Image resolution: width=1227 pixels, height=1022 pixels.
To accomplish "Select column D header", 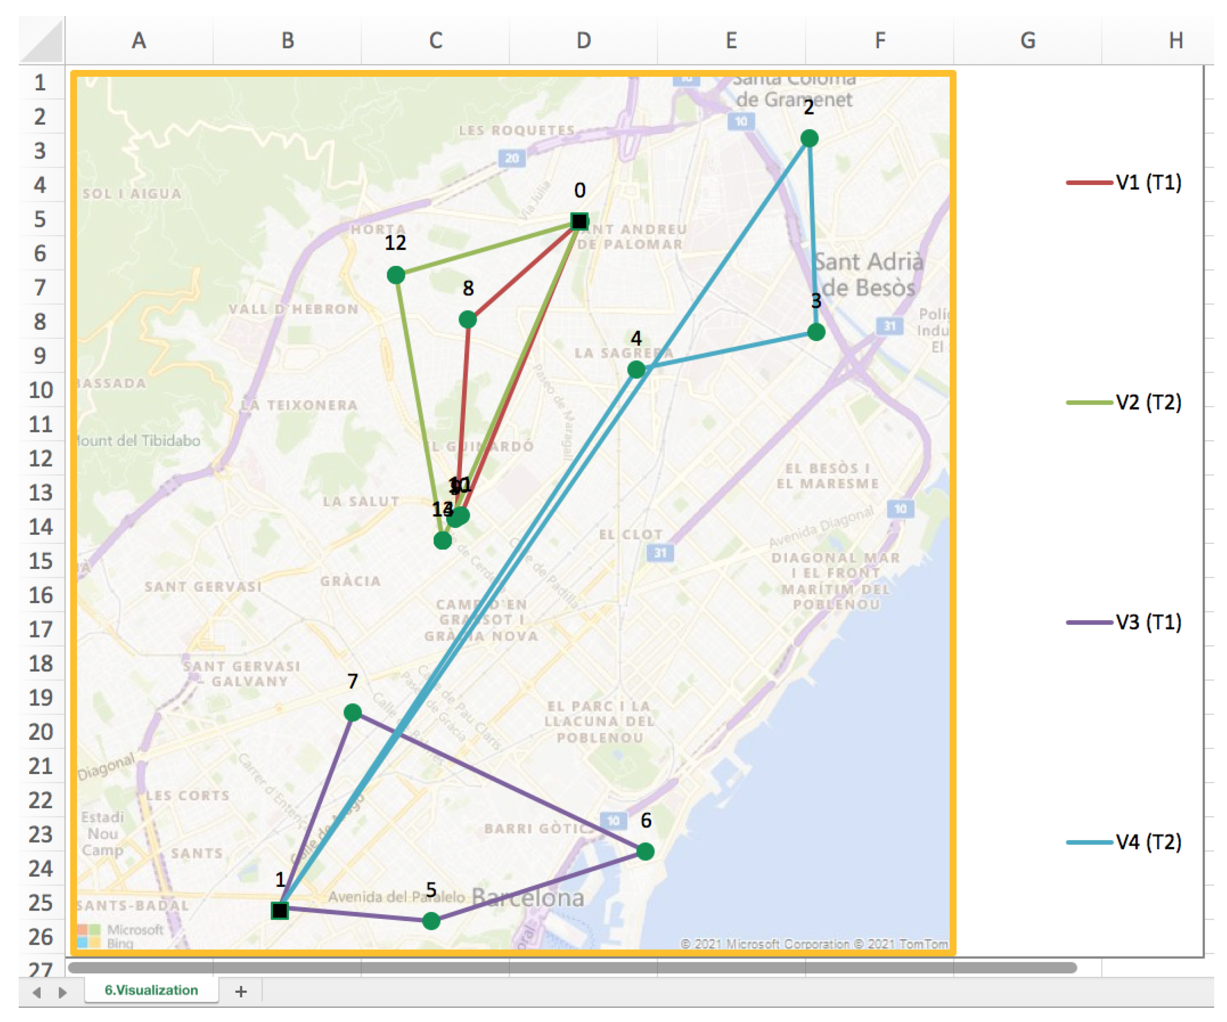I will coord(583,41).
